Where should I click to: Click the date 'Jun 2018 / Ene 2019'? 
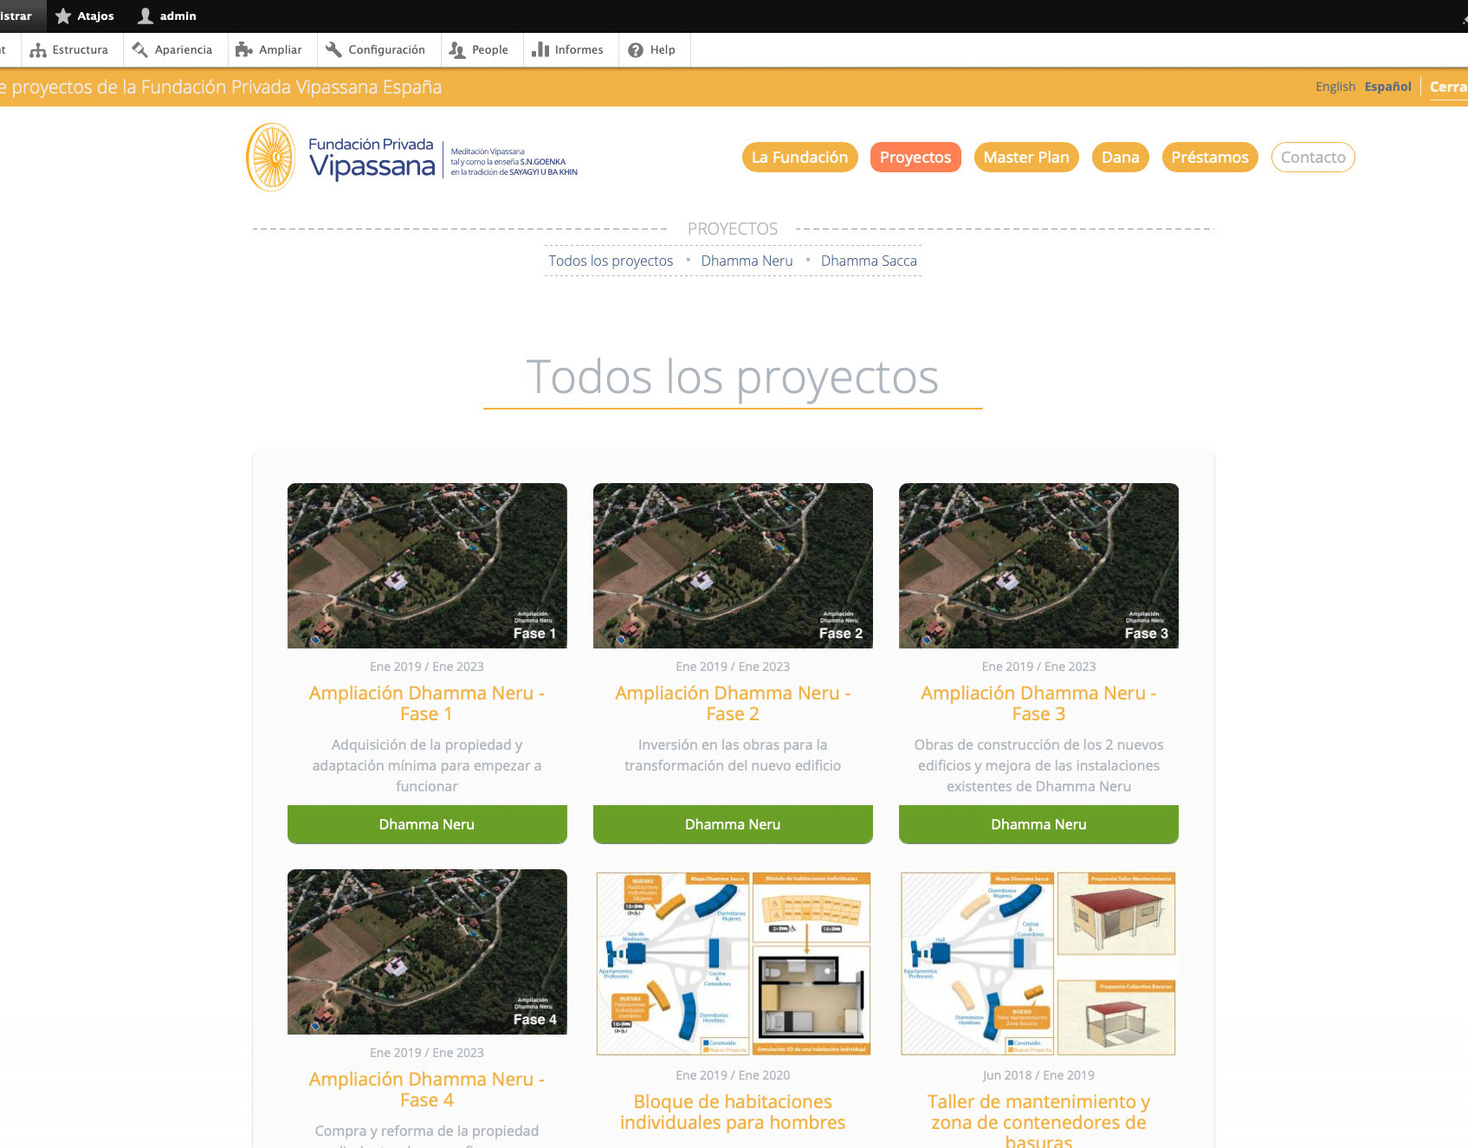point(1038,1075)
